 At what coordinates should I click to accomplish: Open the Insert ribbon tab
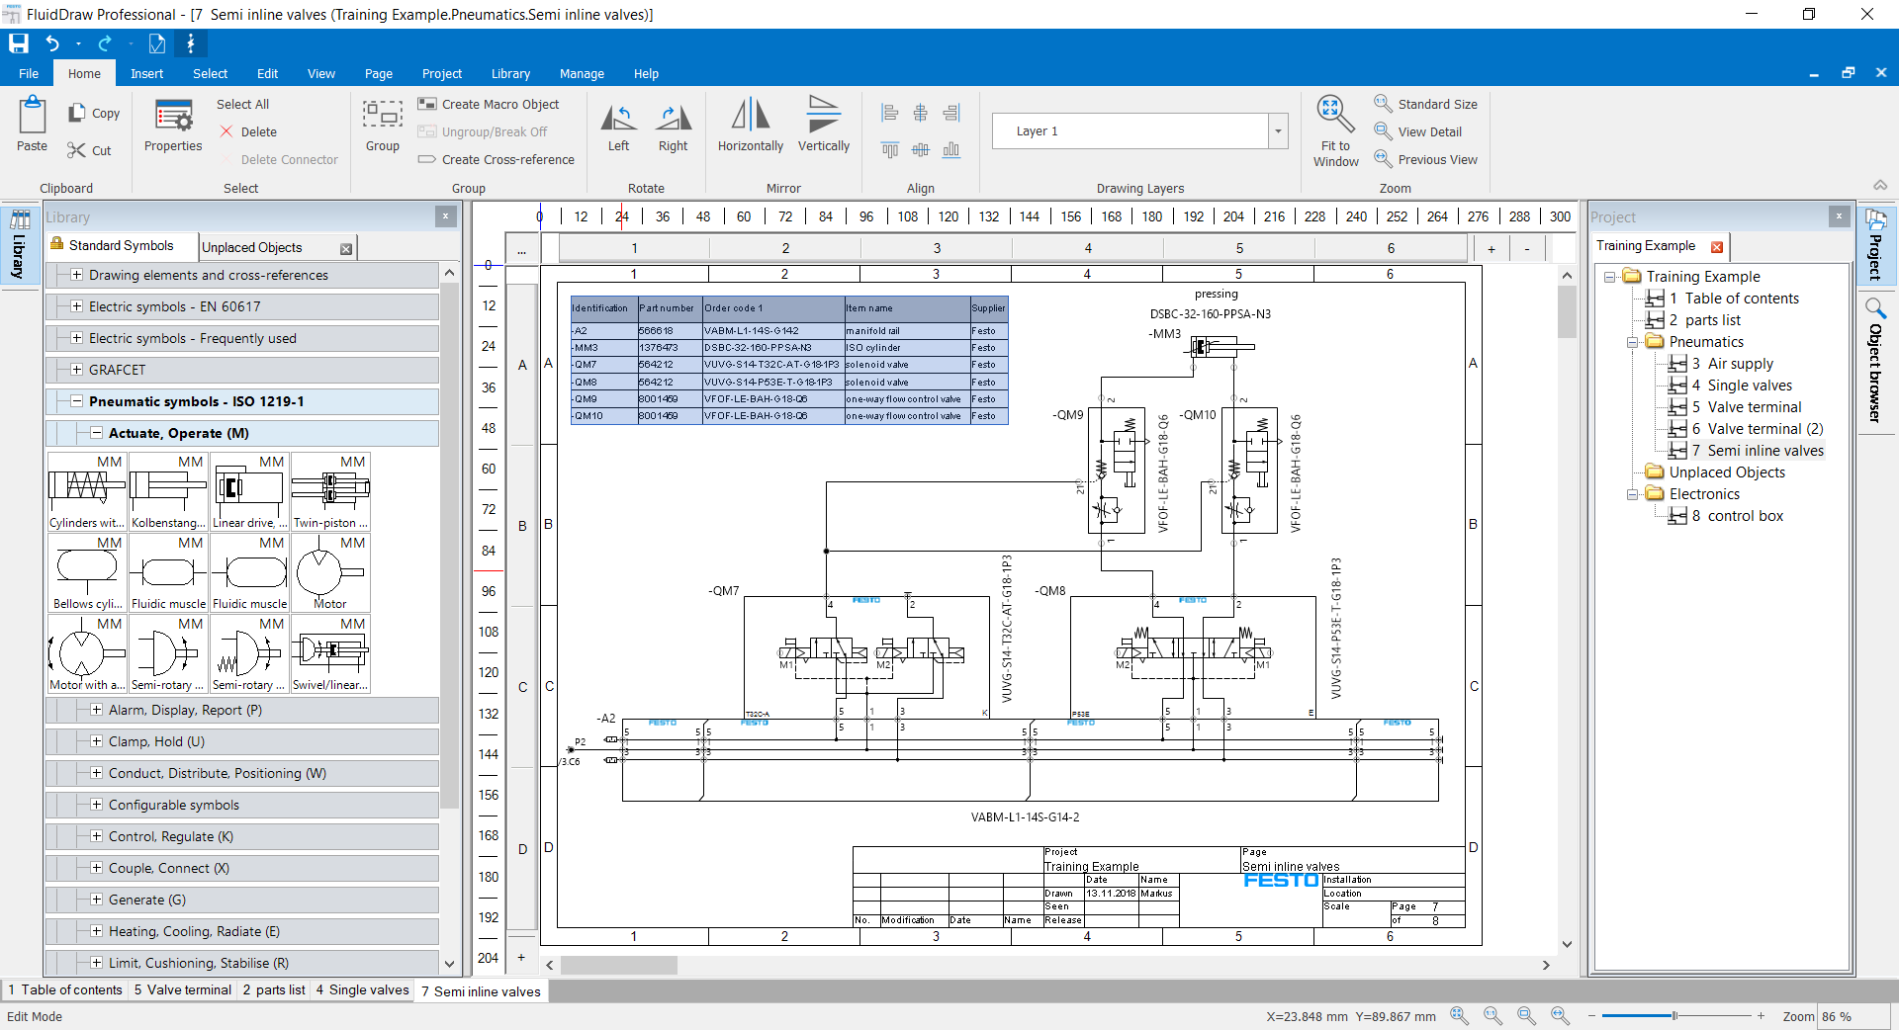(146, 73)
